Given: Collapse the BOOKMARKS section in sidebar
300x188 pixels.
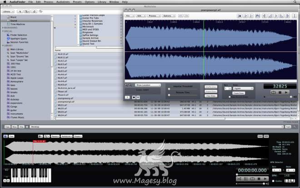Looking at the screenshot, I should click(x=3, y=28).
